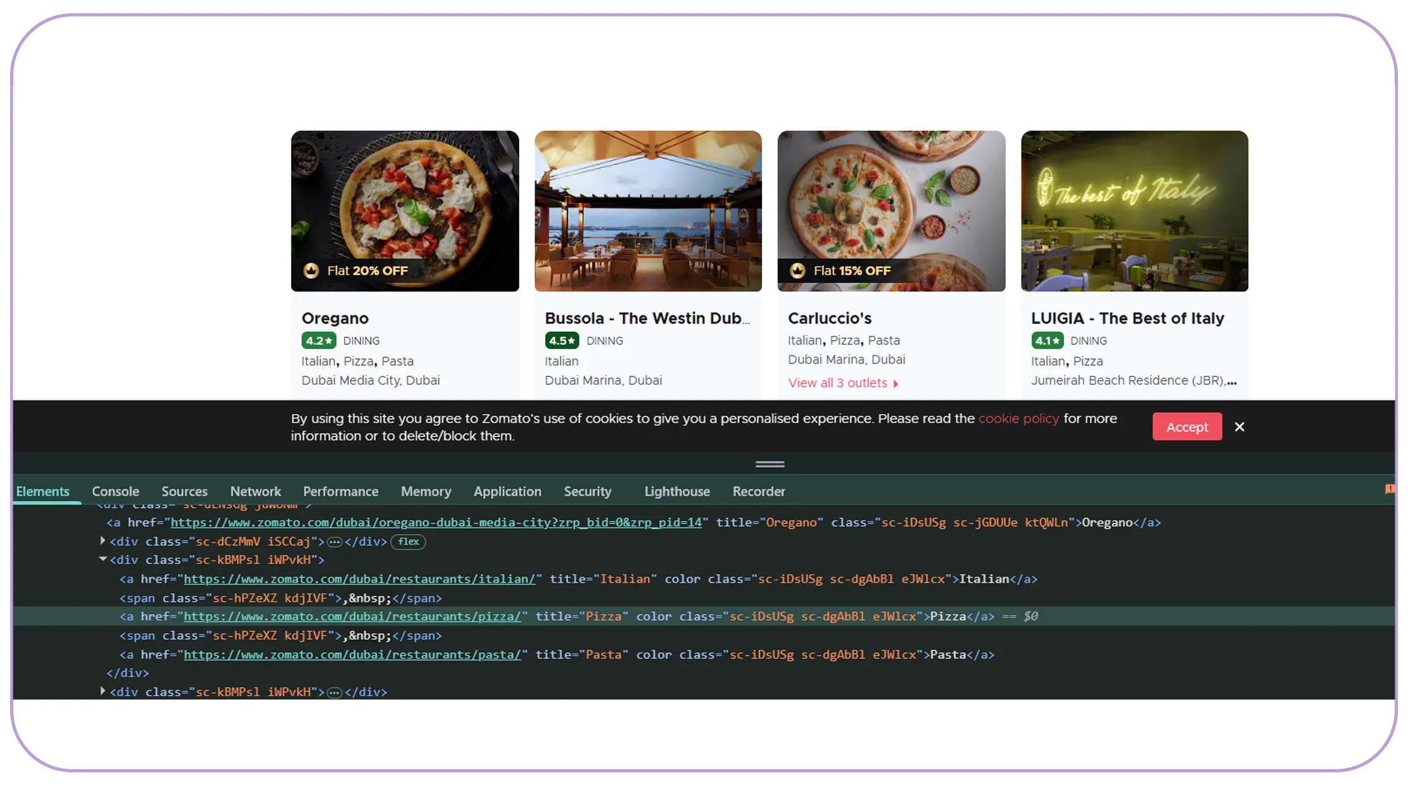
Task: Click LUIGIA - The Best of Italy title
Action: point(1127,318)
